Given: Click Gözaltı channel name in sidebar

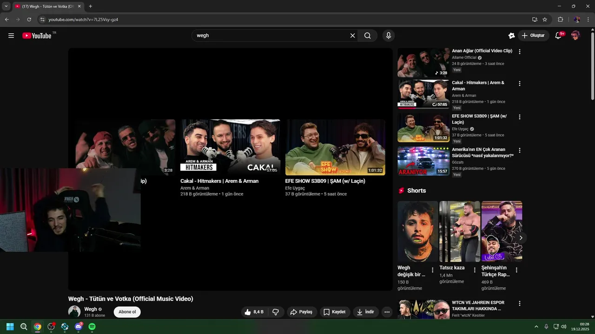Looking at the screenshot, I should click(x=458, y=162).
